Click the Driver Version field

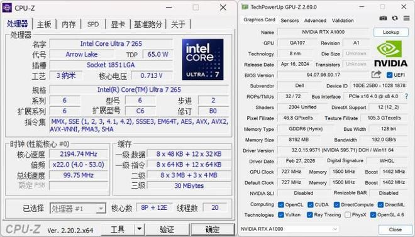342,150
